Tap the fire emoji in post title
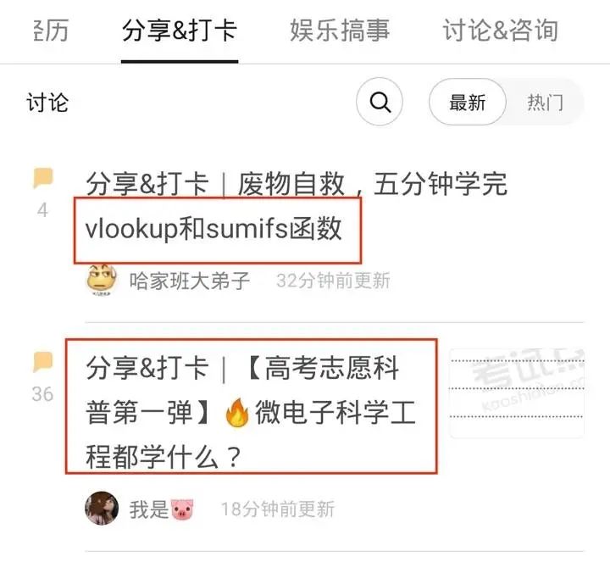610x562 pixels. (x=237, y=413)
